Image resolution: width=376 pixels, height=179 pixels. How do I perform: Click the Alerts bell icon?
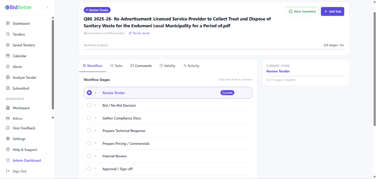pos(8,67)
